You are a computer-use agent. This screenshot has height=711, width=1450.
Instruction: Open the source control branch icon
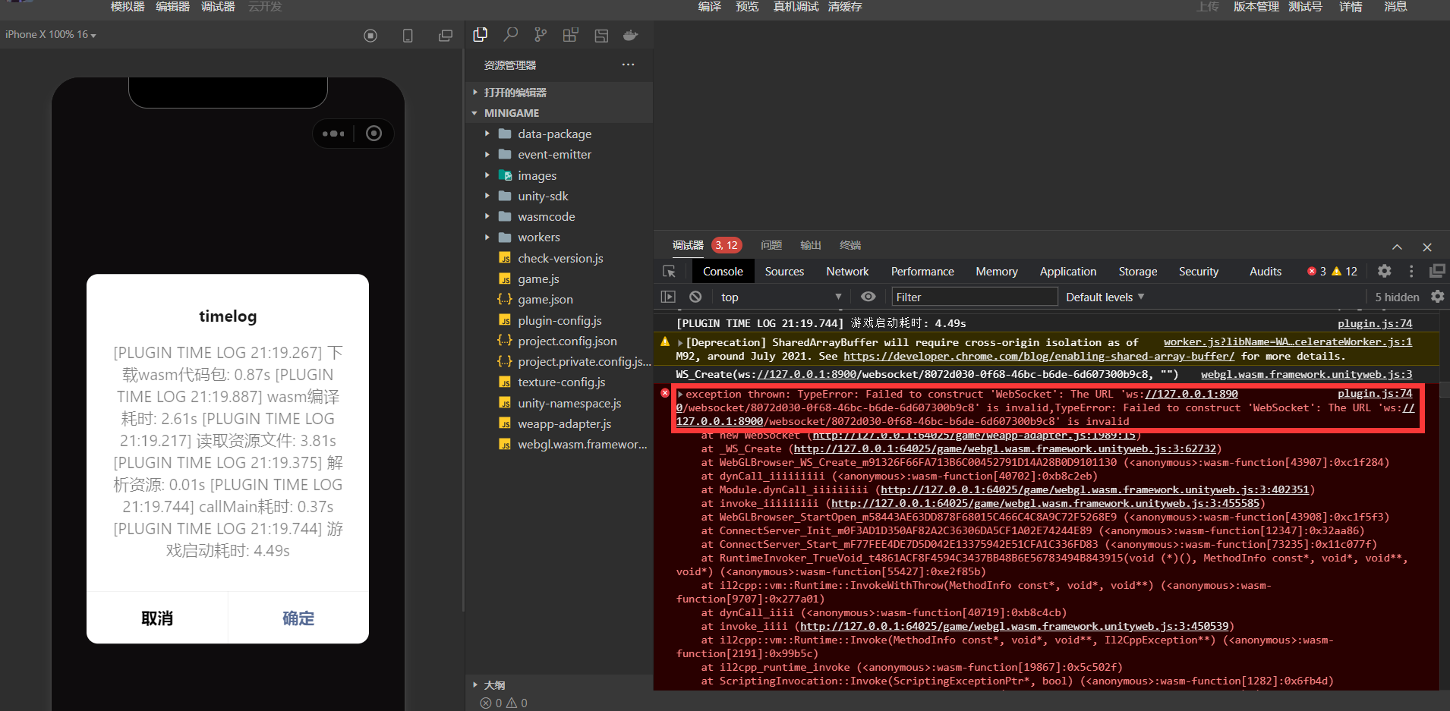[541, 35]
